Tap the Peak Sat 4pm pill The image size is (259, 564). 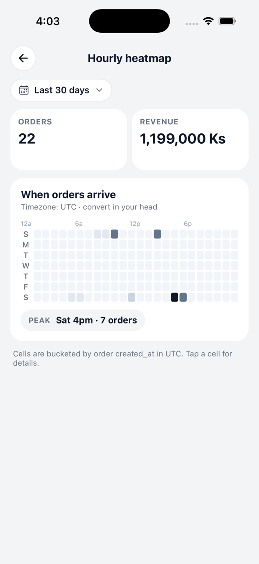coord(83,320)
